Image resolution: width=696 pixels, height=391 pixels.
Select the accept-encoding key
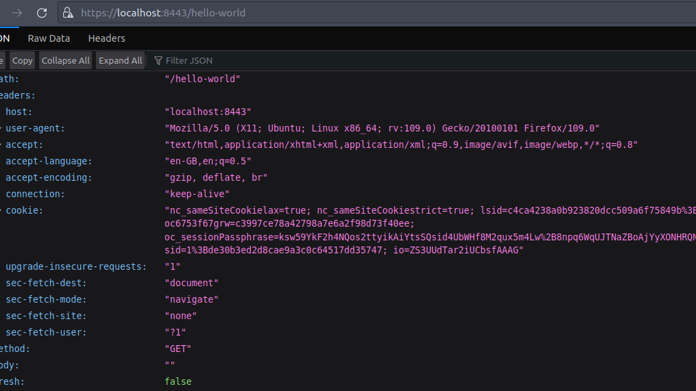coord(49,177)
